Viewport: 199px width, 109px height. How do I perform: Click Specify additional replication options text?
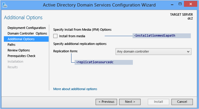pos(80,44)
